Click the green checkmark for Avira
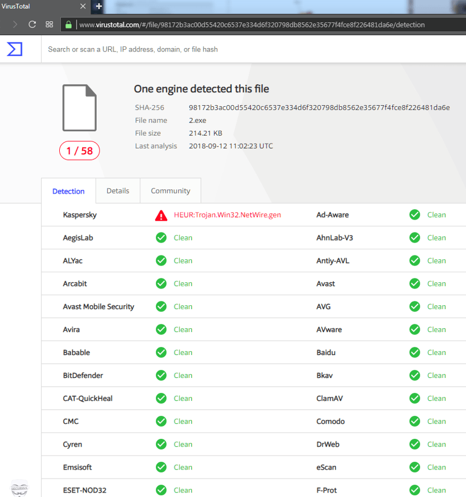Screen dimensions: 466x497 pyautogui.click(x=161, y=329)
